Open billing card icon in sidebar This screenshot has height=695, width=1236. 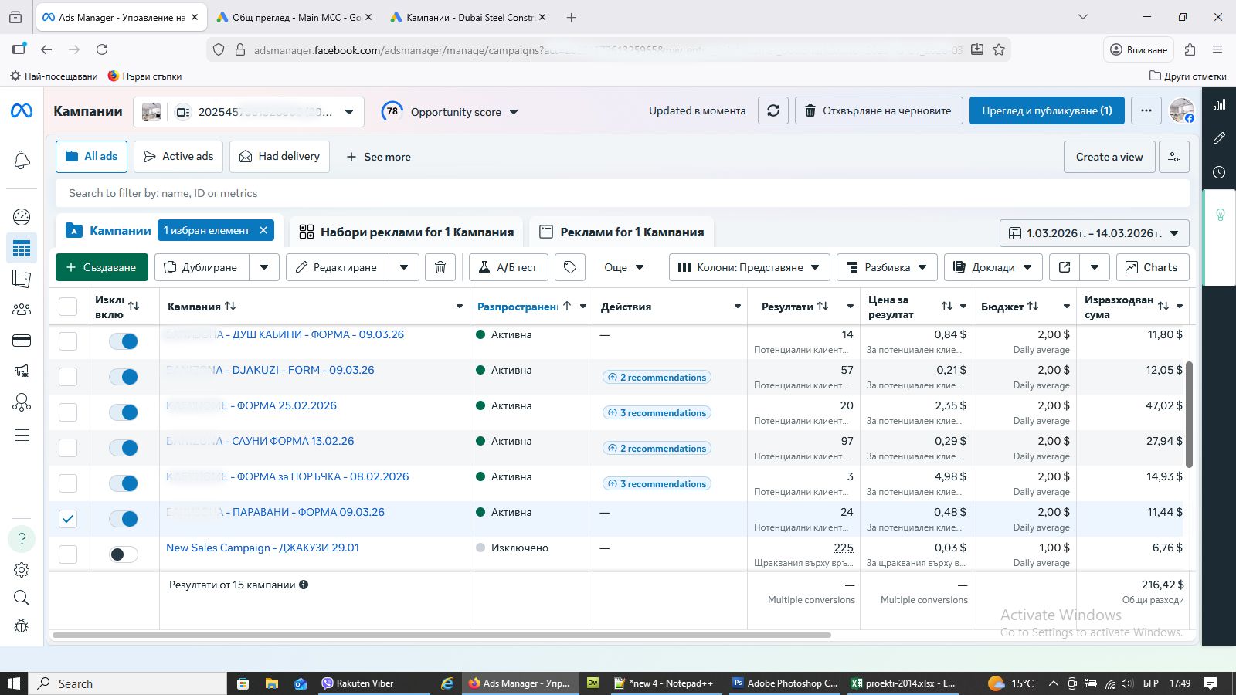coord(22,341)
